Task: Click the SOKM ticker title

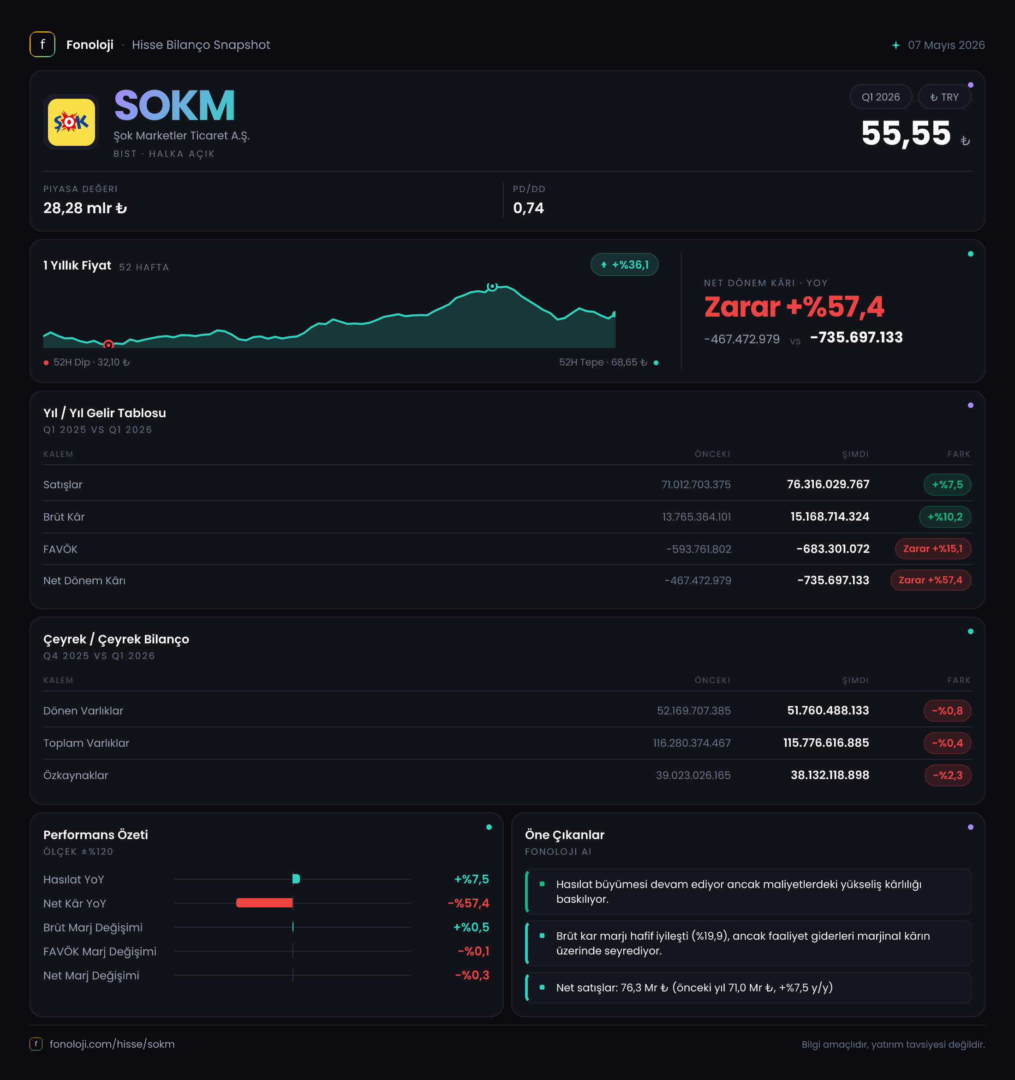Action: pos(174,105)
